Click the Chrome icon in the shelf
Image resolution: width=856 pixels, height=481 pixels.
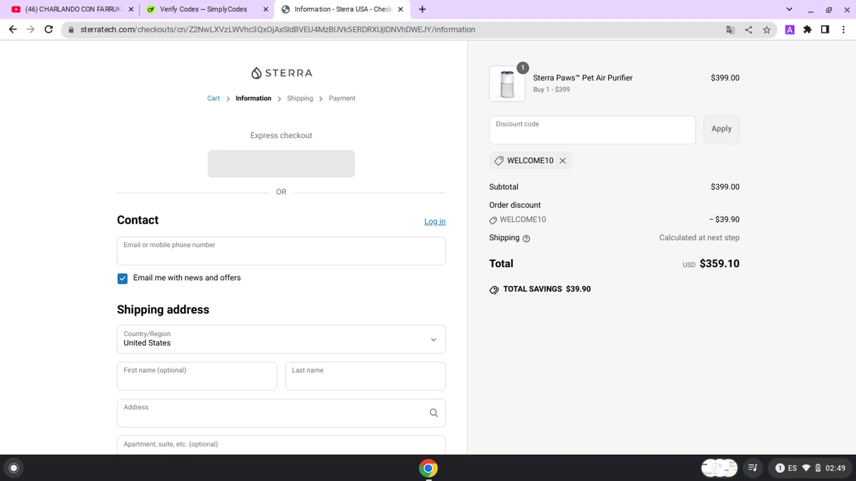tap(428, 468)
